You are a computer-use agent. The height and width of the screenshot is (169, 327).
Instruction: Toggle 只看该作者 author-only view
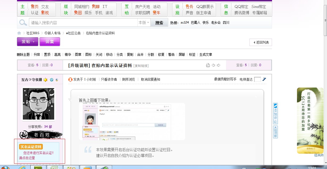[109, 79]
